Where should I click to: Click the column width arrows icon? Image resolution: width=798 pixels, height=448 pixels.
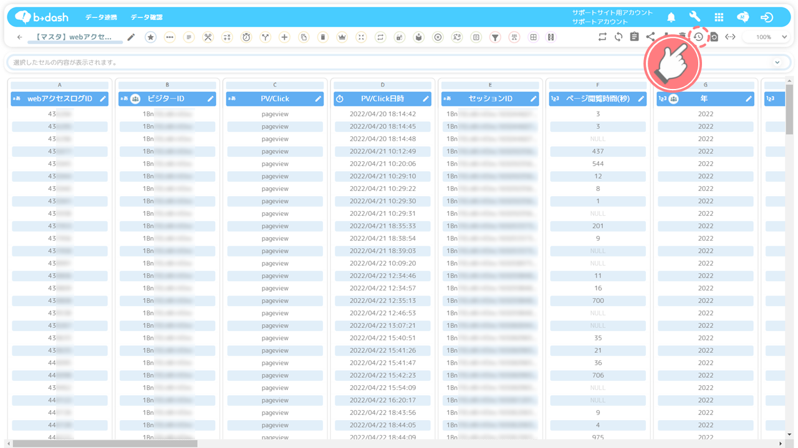pyautogui.click(x=730, y=37)
